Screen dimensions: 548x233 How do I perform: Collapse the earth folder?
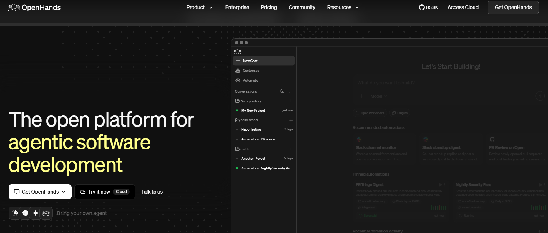242,149
